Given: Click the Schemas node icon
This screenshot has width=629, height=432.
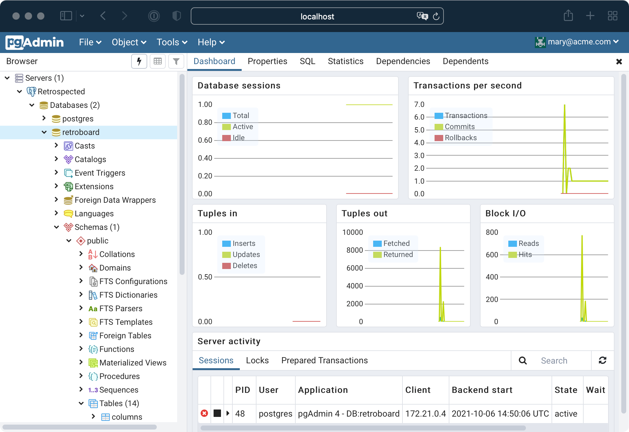Looking at the screenshot, I should pyautogui.click(x=68, y=227).
